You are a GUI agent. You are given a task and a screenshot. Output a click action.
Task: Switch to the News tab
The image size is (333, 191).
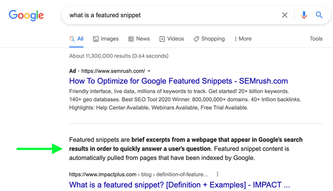tap(139, 39)
